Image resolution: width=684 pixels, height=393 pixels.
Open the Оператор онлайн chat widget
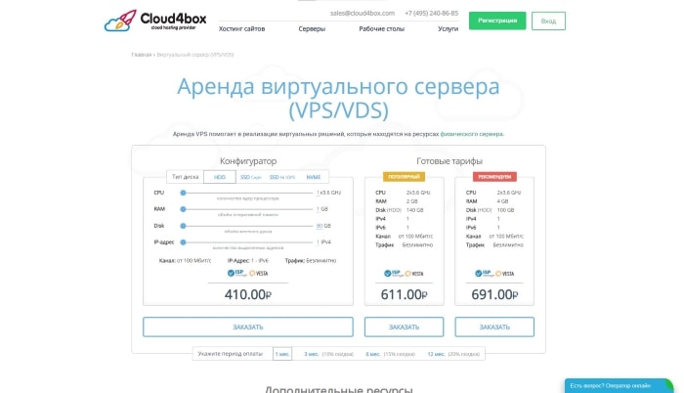[x=619, y=386]
